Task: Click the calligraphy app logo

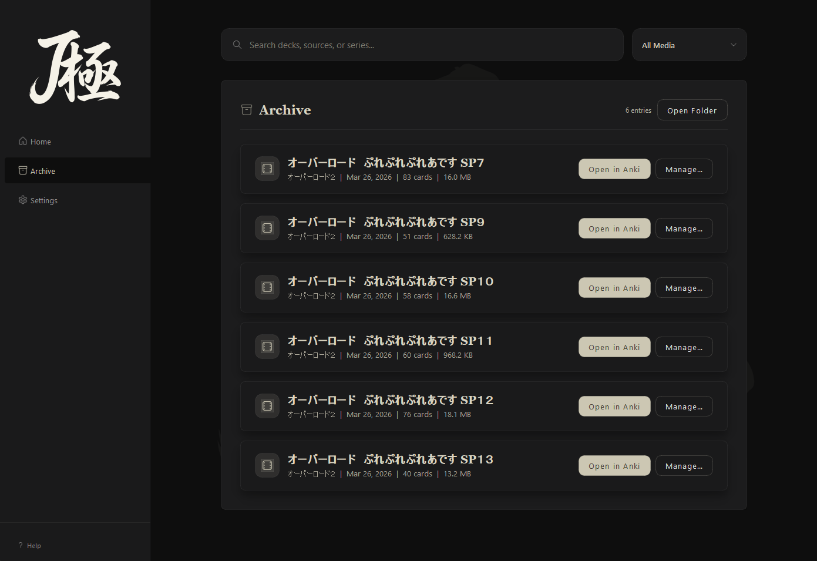Action: (75, 66)
